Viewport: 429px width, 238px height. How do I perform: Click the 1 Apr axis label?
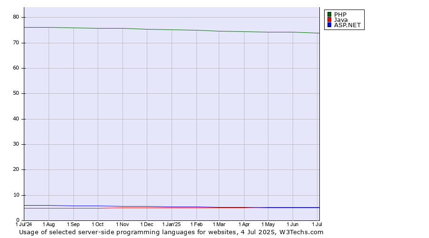(x=244, y=224)
